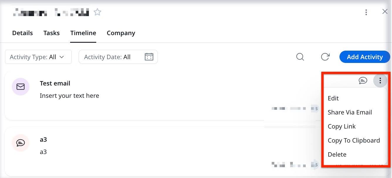Click the Add Activity button
The height and width of the screenshot is (178, 392).
(x=365, y=57)
